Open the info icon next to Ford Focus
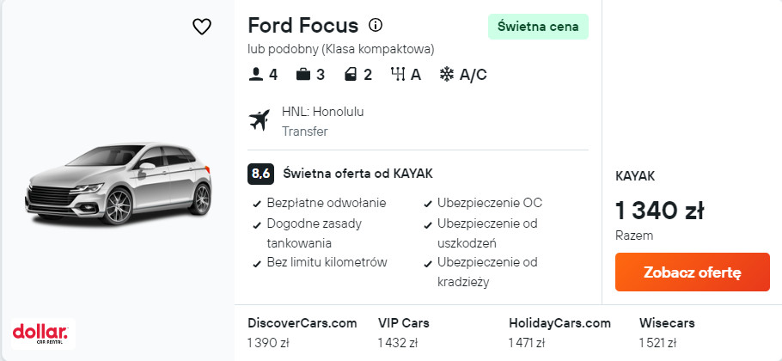The height and width of the screenshot is (361, 782). coord(376,25)
